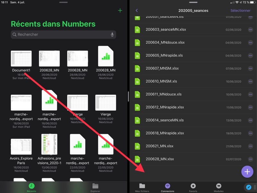Open the Document1 spreadsheet thumbnail
257x193 pixels.
pos(21,59)
